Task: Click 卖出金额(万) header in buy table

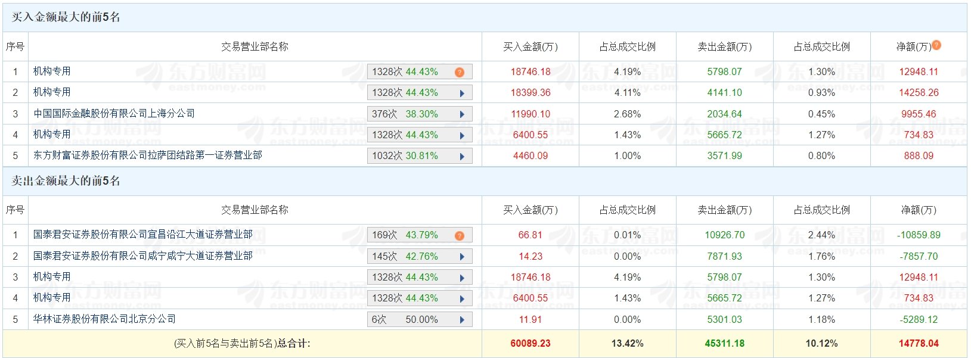Action: [725, 46]
